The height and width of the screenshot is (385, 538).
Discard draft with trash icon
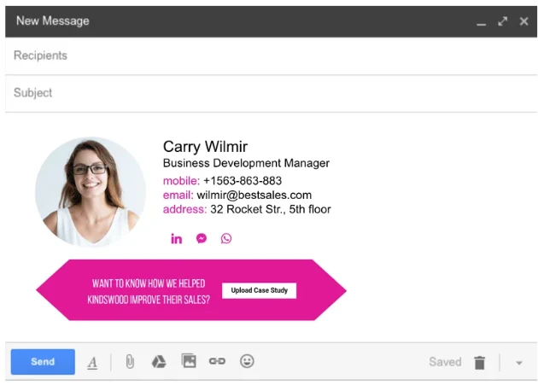pyautogui.click(x=479, y=363)
